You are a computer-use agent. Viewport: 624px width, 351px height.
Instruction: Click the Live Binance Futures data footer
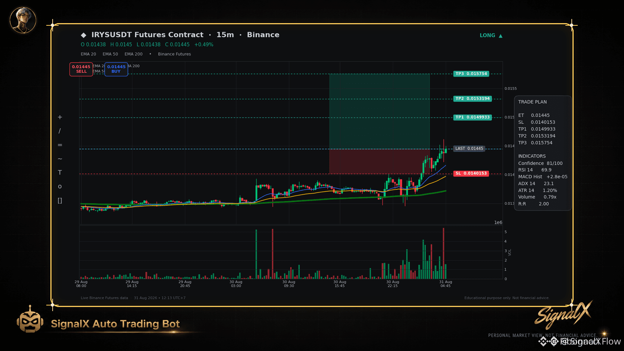(x=104, y=298)
